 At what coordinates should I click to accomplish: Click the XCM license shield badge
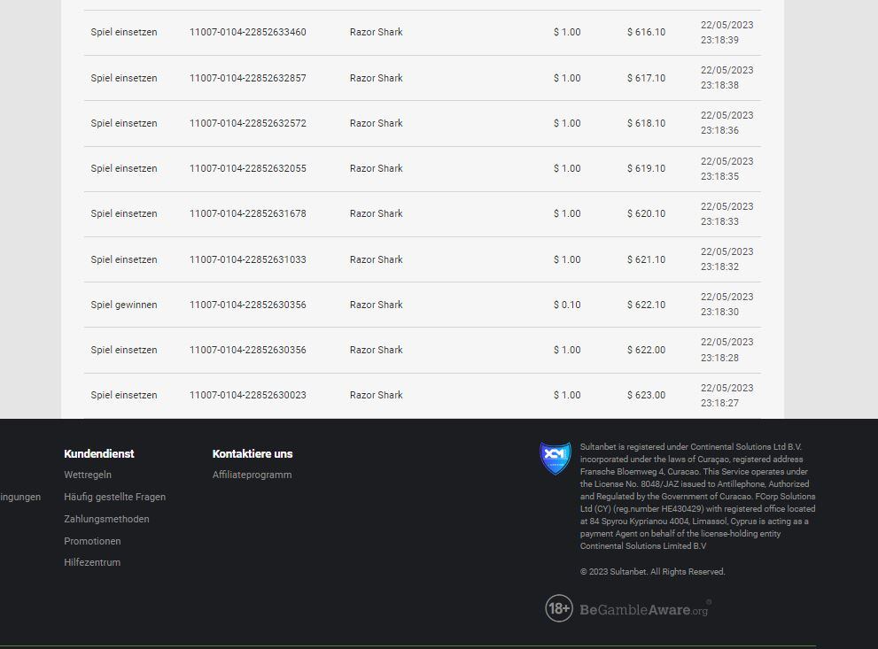pyautogui.click(x=556, y=459)
